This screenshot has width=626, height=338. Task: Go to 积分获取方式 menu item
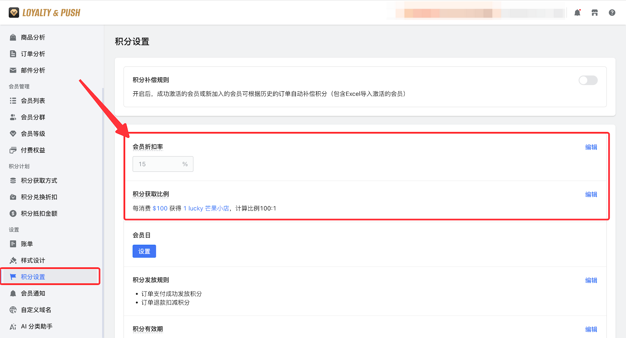point(39,181)
